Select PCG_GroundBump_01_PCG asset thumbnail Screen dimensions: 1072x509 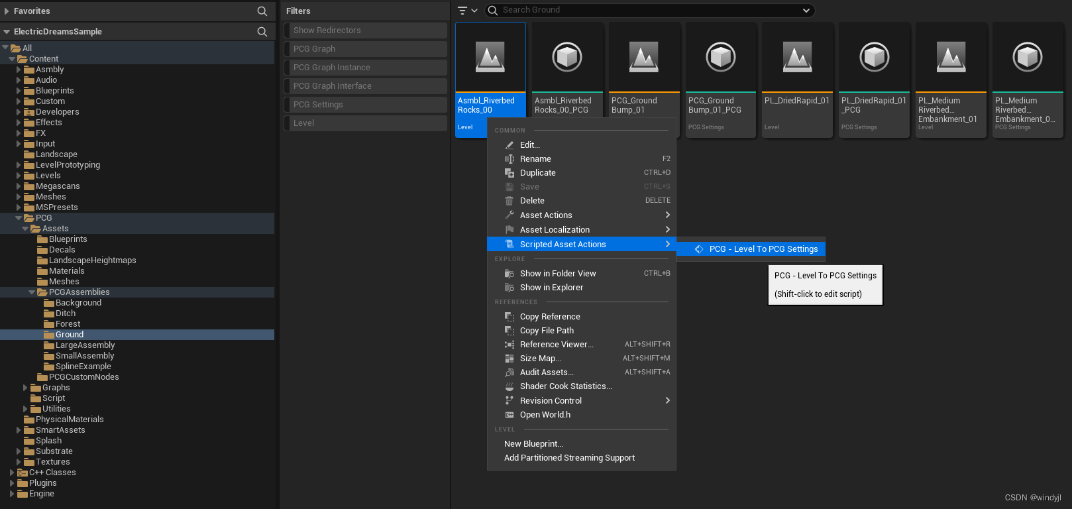click(x=721, y=58)
